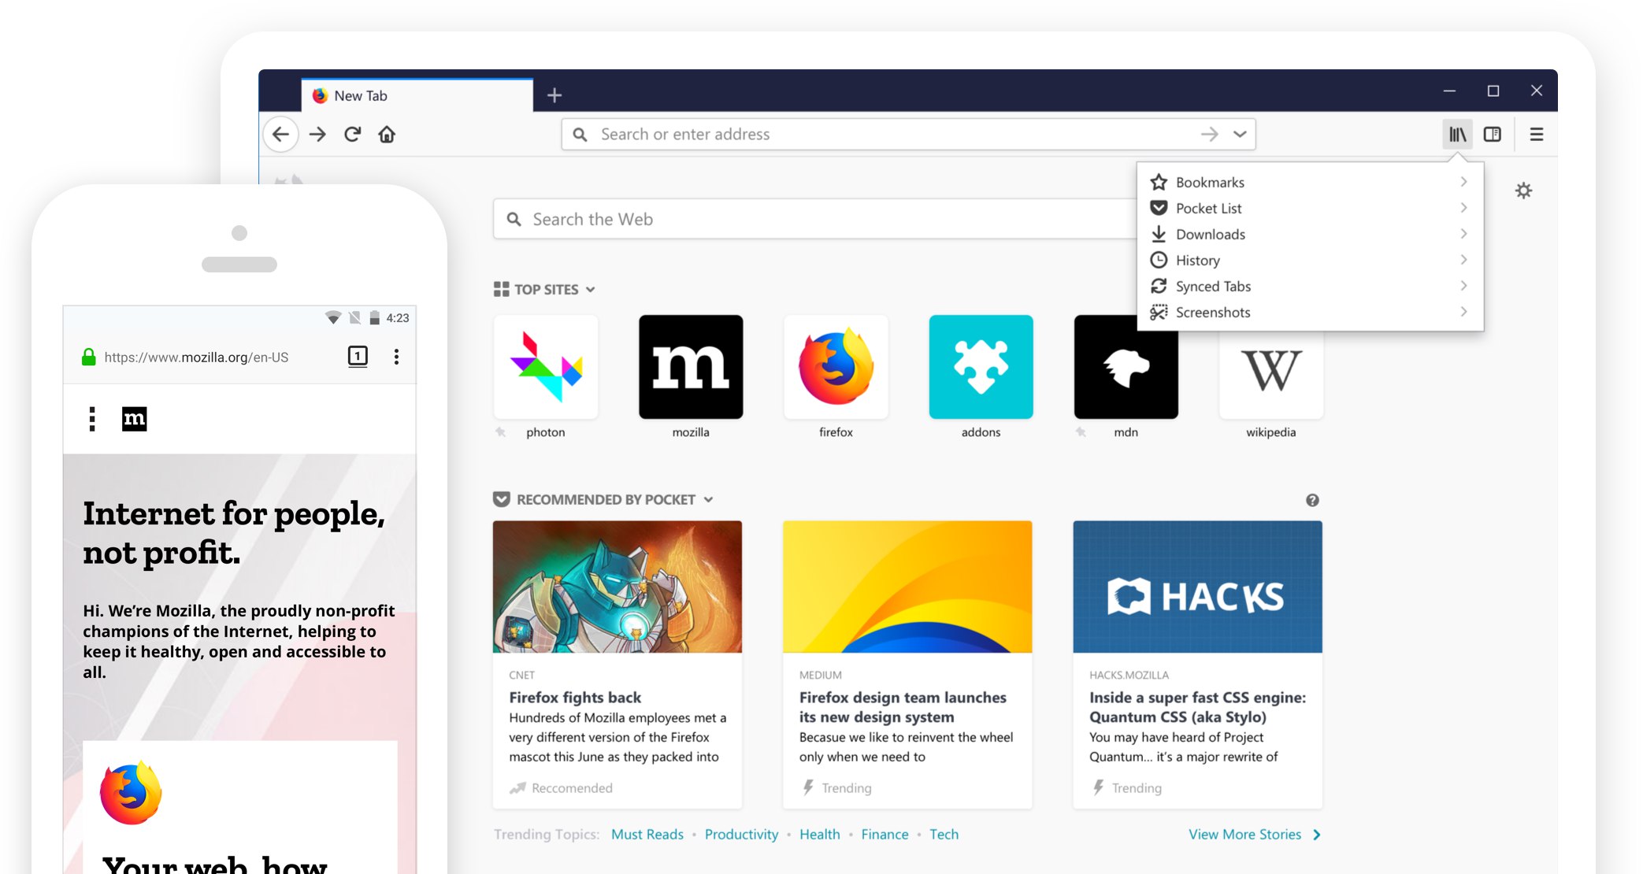Open Synced Tabs in the Library menu
The width and height of the screenshot is (1643, 874).
(x=1311, y=286)
